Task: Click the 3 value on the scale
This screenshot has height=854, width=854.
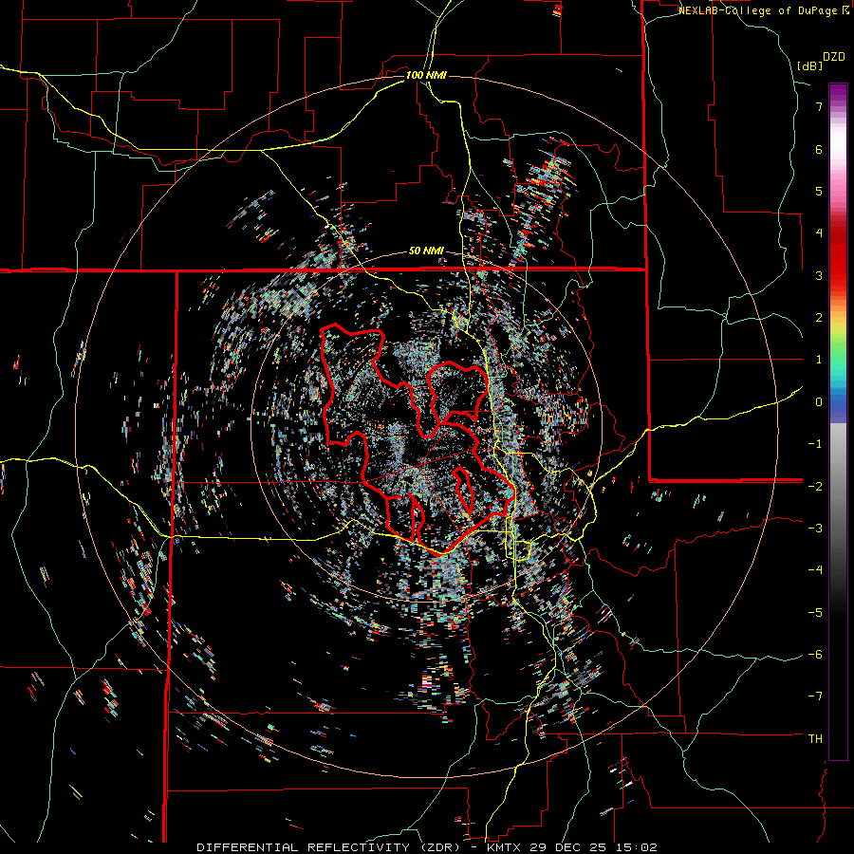Action: coord(819,275)
